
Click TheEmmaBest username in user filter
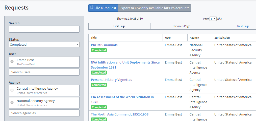(x=26, y=64)
